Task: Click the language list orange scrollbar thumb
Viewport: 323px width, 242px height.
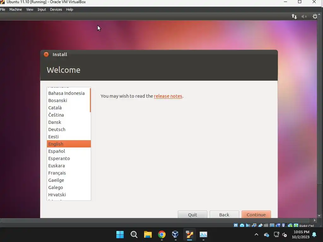Action: click(90, 100)
